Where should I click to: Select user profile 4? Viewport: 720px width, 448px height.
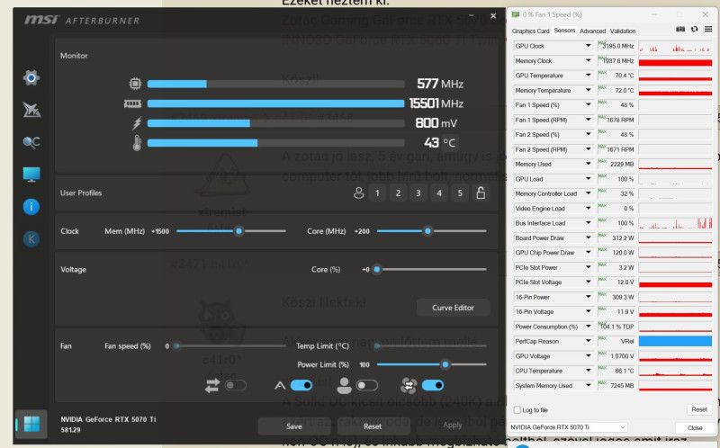(x=439, y=193)
